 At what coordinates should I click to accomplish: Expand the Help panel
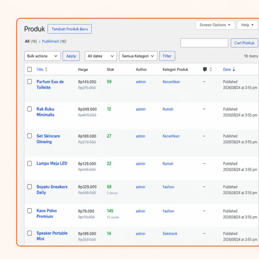point(247,25)
